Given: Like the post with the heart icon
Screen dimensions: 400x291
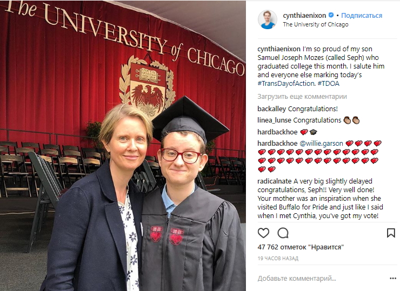Looking at the screenshot, I should [263, 233].
